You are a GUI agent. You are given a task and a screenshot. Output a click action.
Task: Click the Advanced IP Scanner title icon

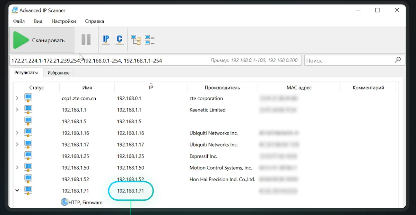click(x=15, y=10)
